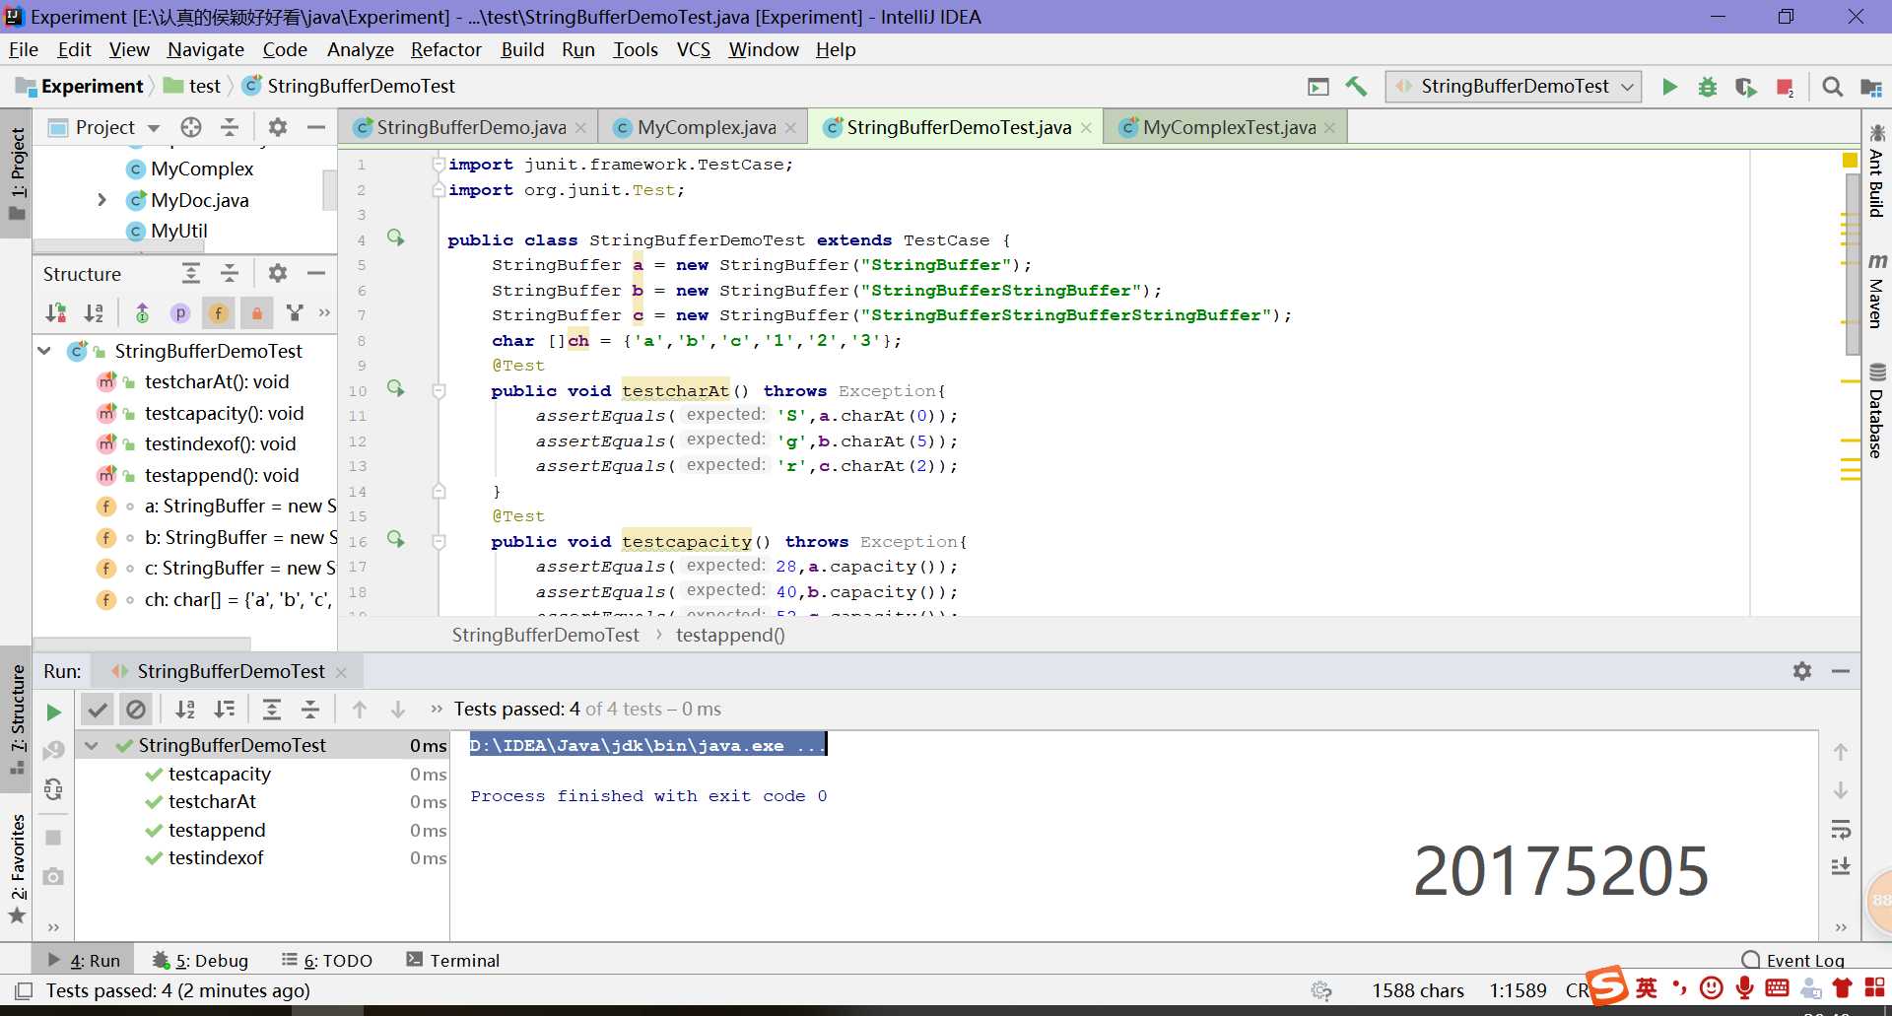The image size is (1892, 1016).
Task: Click the run gutter icon beside class declaration
Action: [395, 237]
